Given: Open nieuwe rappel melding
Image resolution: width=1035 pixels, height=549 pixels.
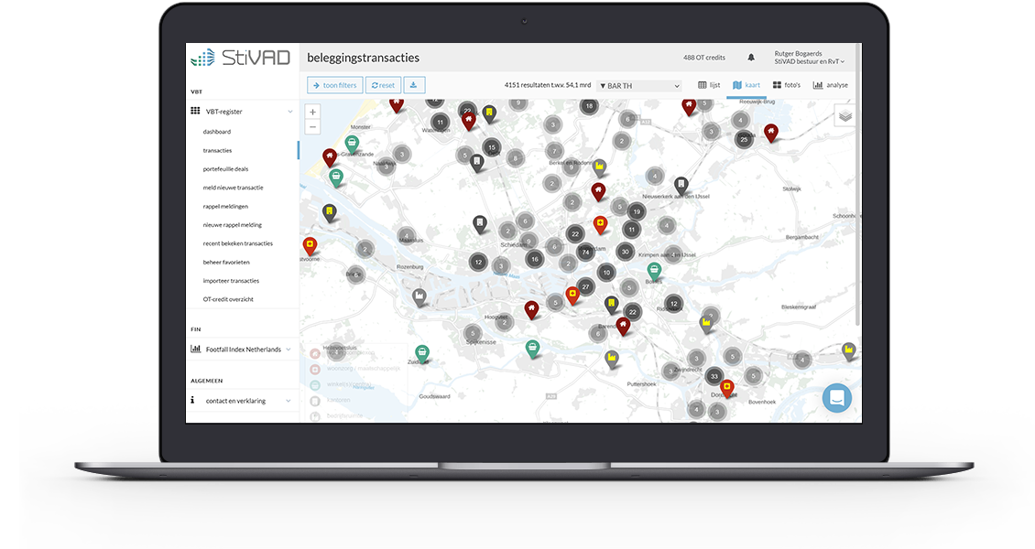Looking at the screenshot, I should pyautogui.click(x=233, y=225).
